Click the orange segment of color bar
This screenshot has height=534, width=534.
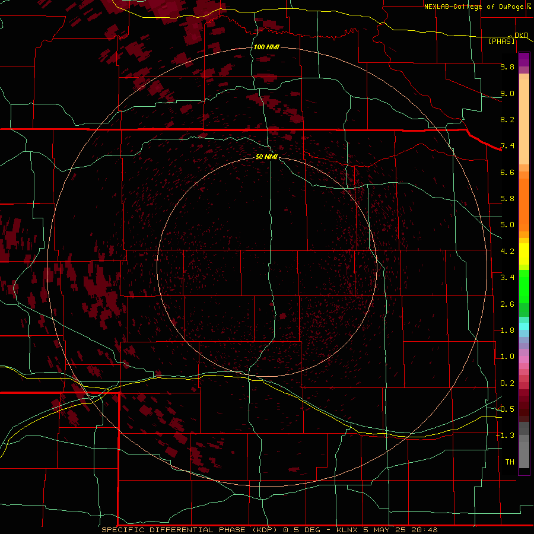coord(524,204)
